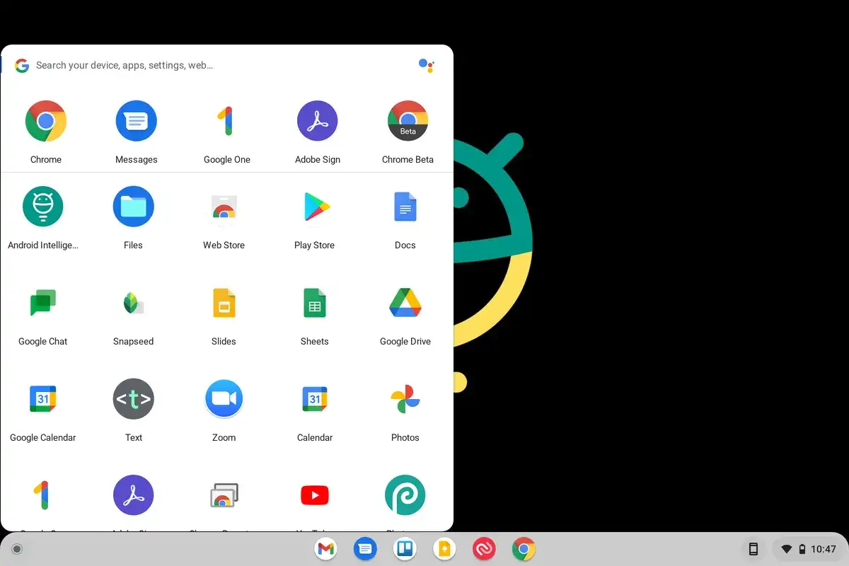Open Adobe Sign in the top row
Viewport: 849px width, 566px height.
pos(318,121)
